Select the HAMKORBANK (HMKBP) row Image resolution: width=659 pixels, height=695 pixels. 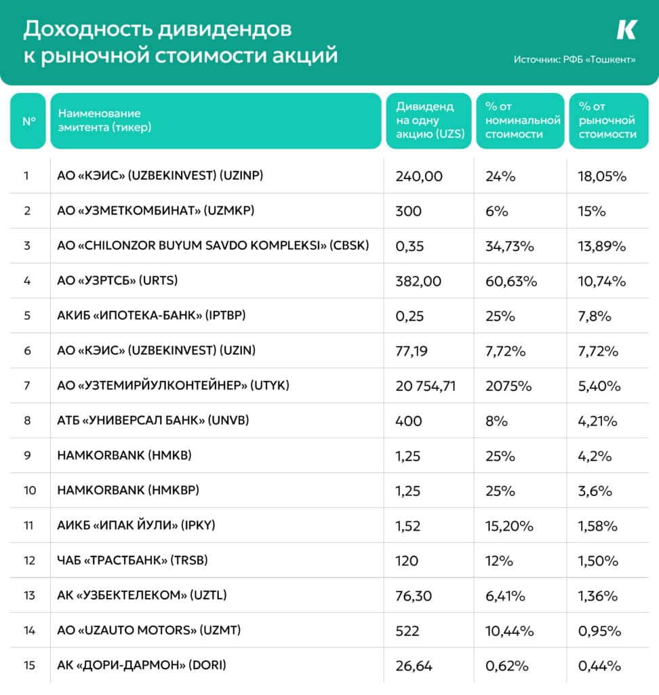(x=329, y=491)
